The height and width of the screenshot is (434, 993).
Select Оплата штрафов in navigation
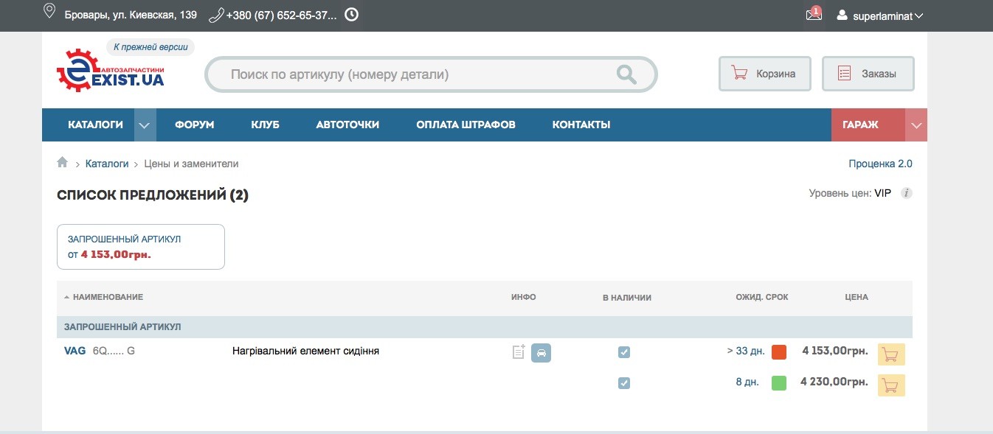point(466,125)
